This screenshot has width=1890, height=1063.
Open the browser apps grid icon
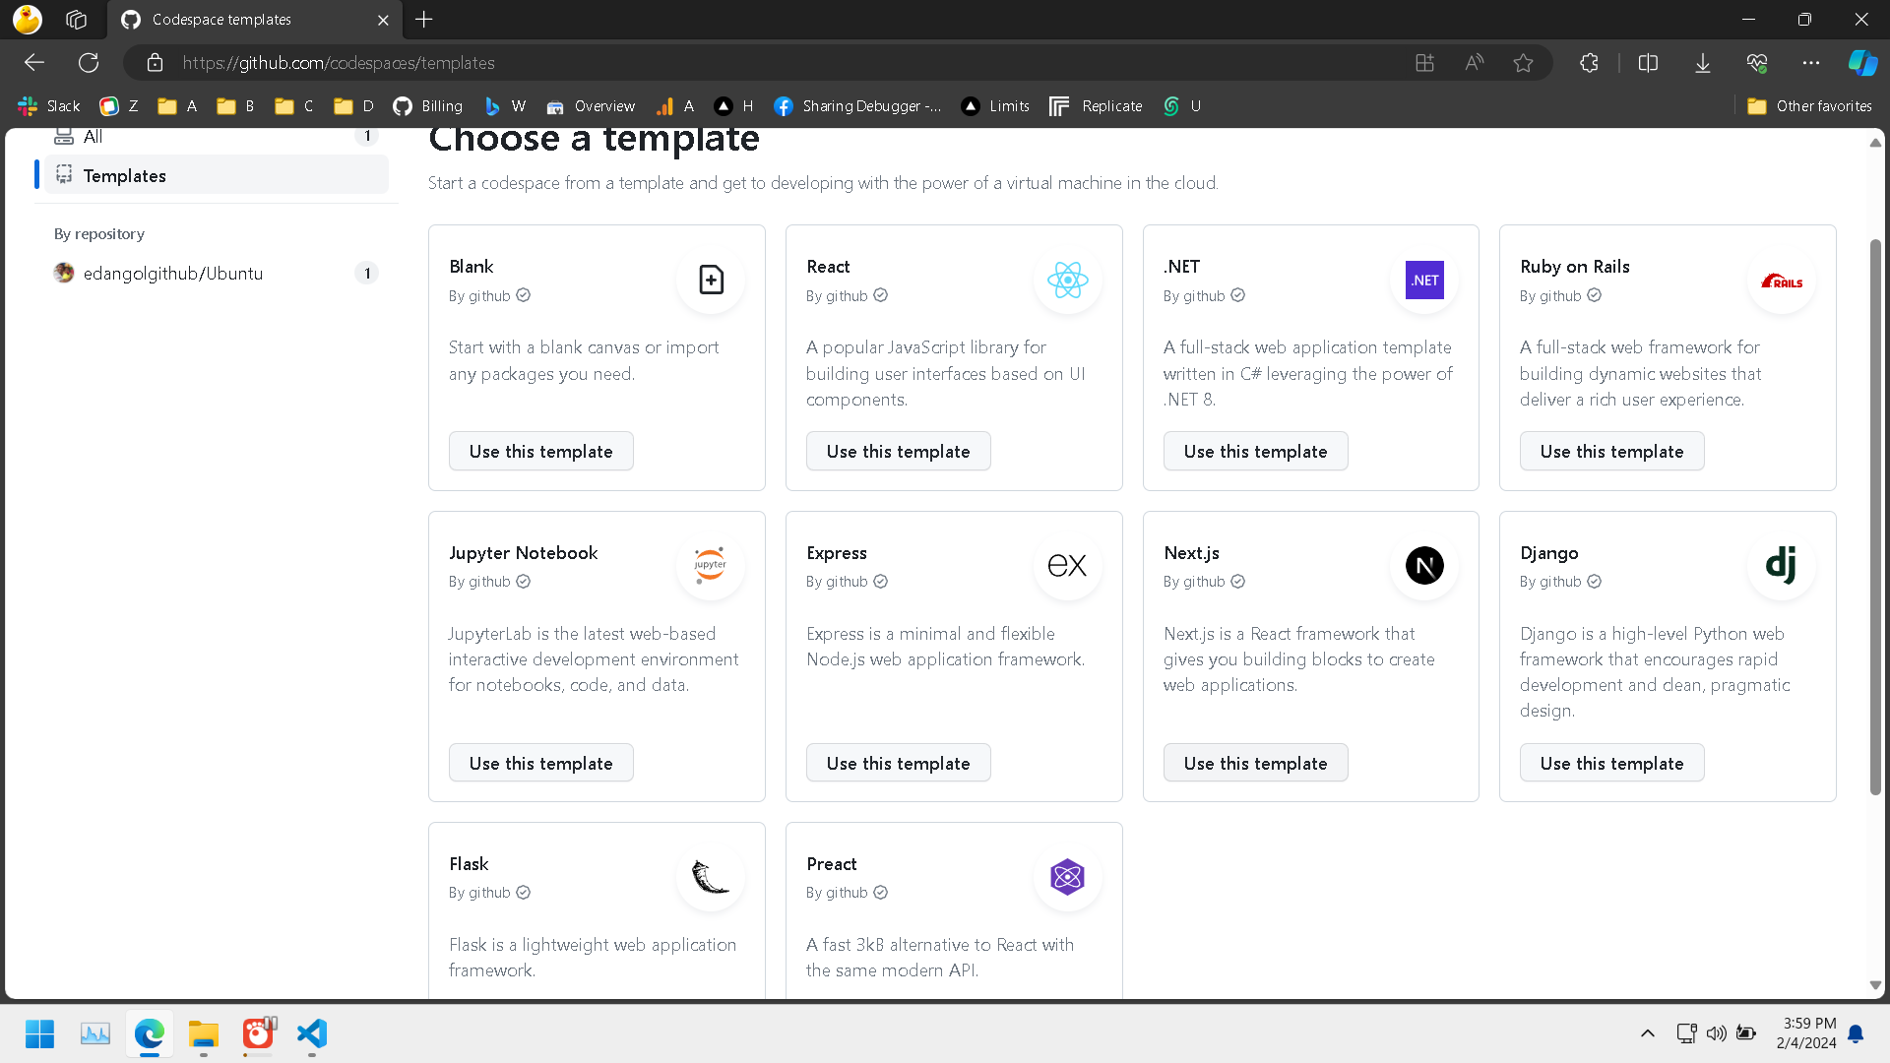(1424, 63)
